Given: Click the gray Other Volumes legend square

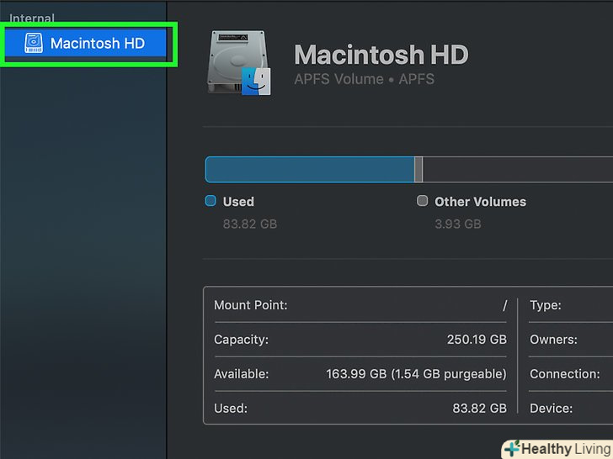Looking at the screenshot, I should 423,202.
